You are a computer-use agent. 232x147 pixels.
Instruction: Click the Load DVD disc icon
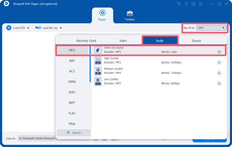[9, 28]
